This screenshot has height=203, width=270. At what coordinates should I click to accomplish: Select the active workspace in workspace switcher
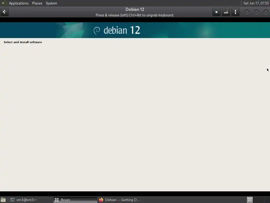(x=250, y=200)
